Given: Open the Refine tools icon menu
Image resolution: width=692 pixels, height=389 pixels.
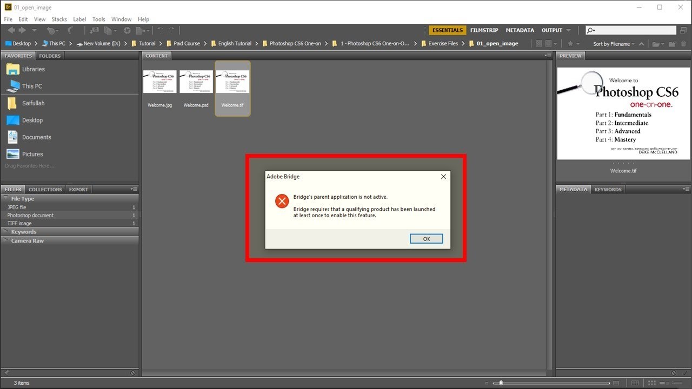Looking at the screenshot, I should [x=110, y=30].
